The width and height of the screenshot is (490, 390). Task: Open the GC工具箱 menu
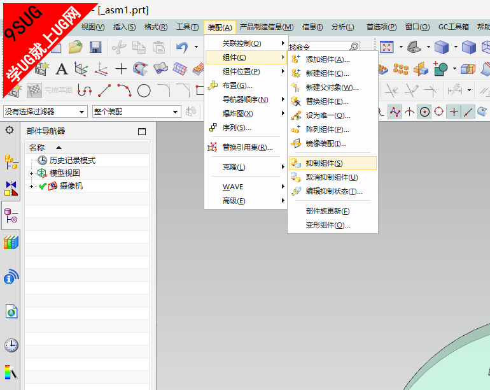(454, 27)
